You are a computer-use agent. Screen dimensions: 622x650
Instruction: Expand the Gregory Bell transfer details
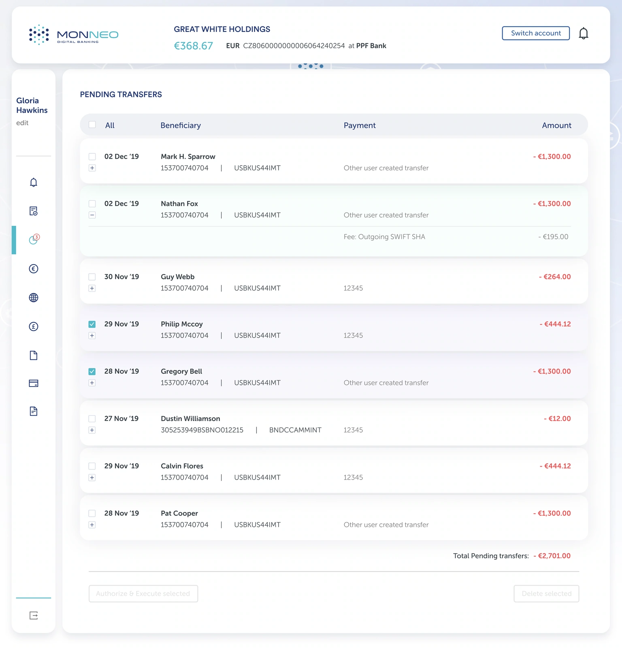pos(92,383)
